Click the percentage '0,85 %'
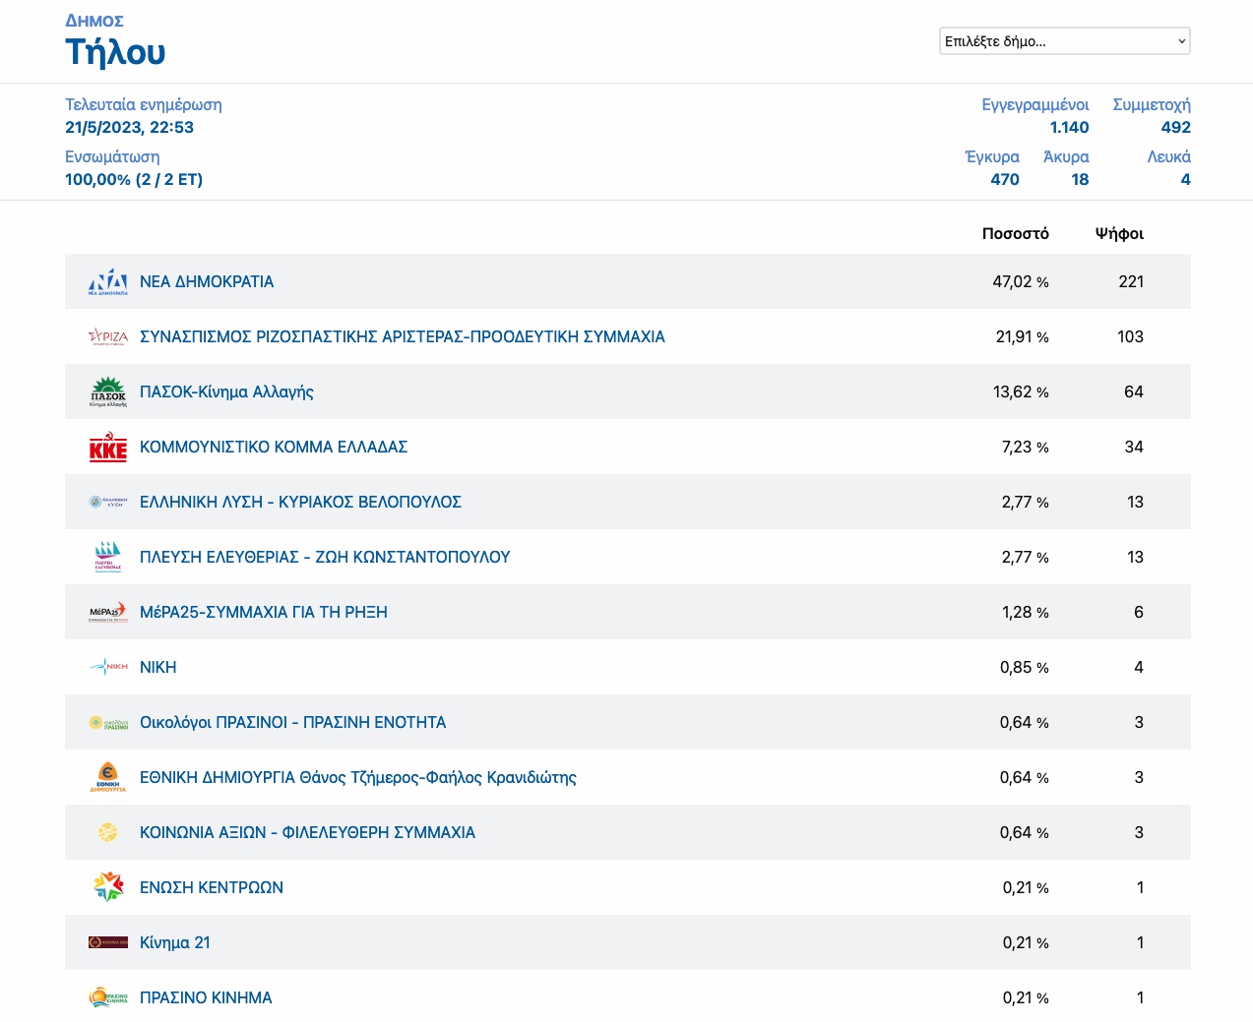Image resolution: width=1253 pixels, height=1022 pixels. point(1025,667)
